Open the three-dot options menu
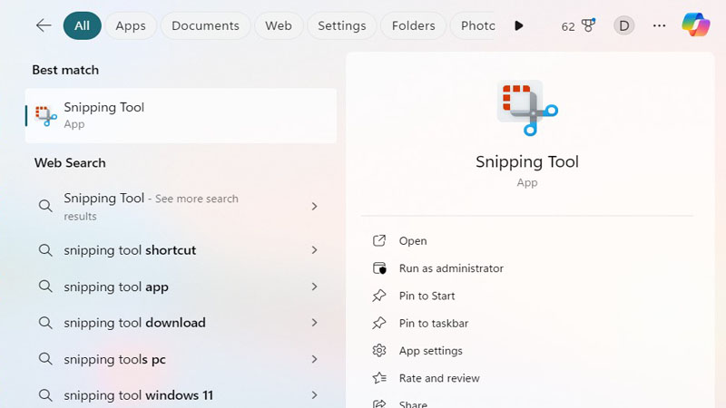This screenshot has width=726, height=408. (660, 26)
